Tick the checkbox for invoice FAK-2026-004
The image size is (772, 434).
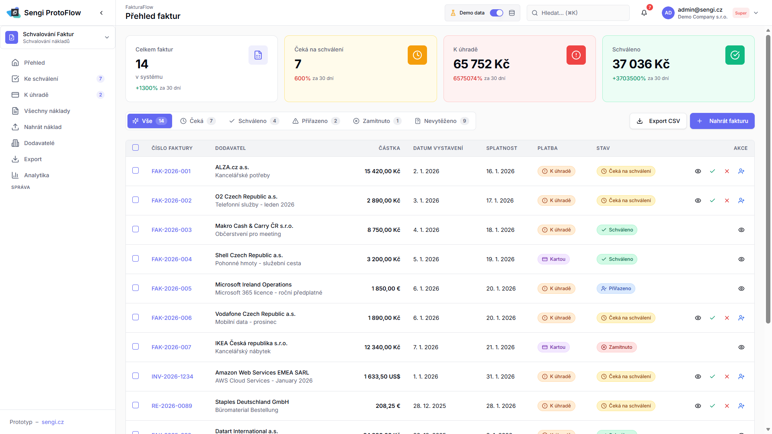[136, 258]
